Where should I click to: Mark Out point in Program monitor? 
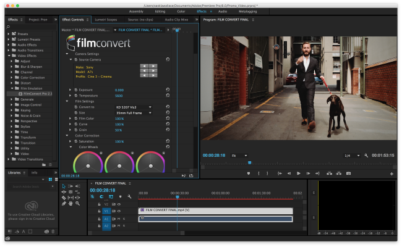tap(267, 174)
